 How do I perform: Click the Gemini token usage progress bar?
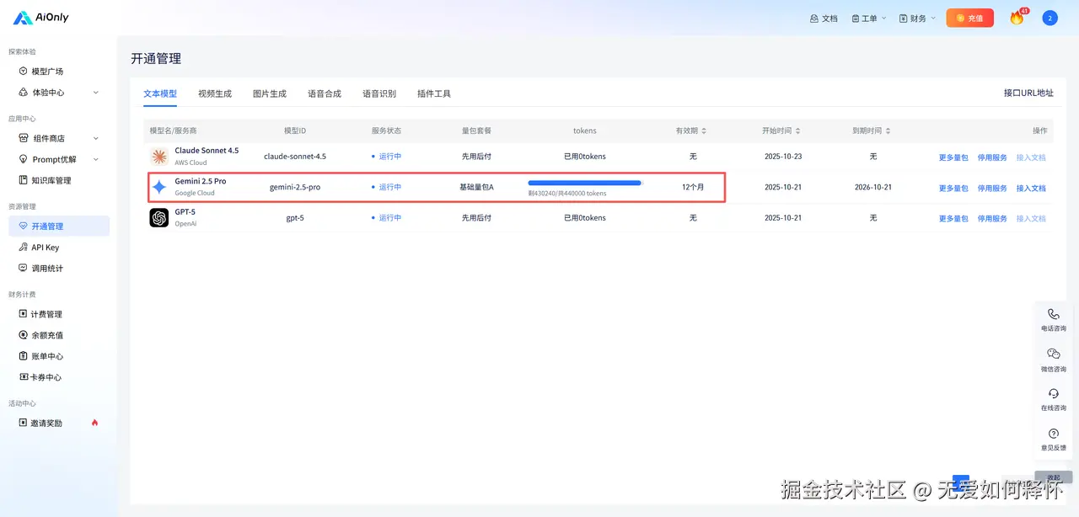click(585, 183)
